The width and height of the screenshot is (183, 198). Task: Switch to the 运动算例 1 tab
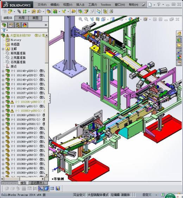click(x=38, y=183)
